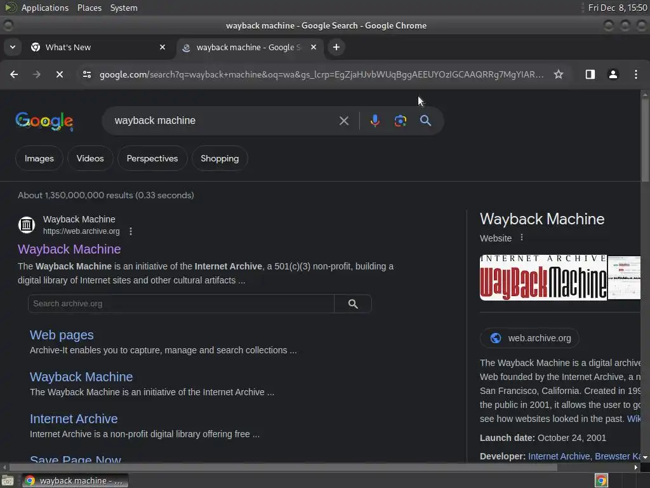
Task: Open Chrome side panel
Action: pyautogui.click(x=590, y=74)
